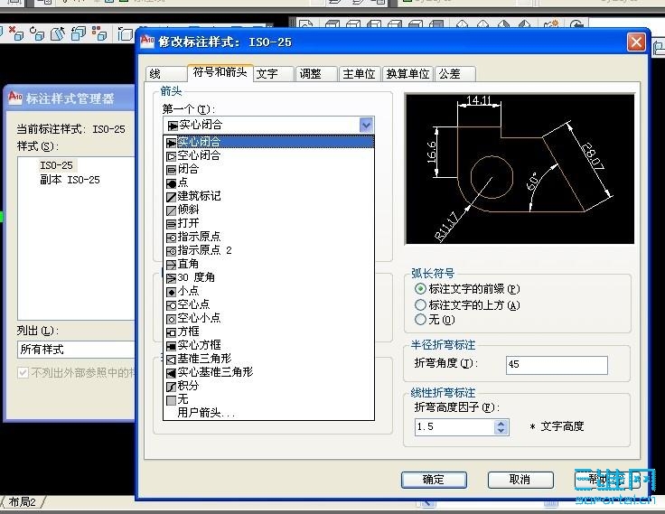This screenshot has height=514, width=665.
Task: Pick the 闭合 arrowhead entry
Action: tap(268, 169)
